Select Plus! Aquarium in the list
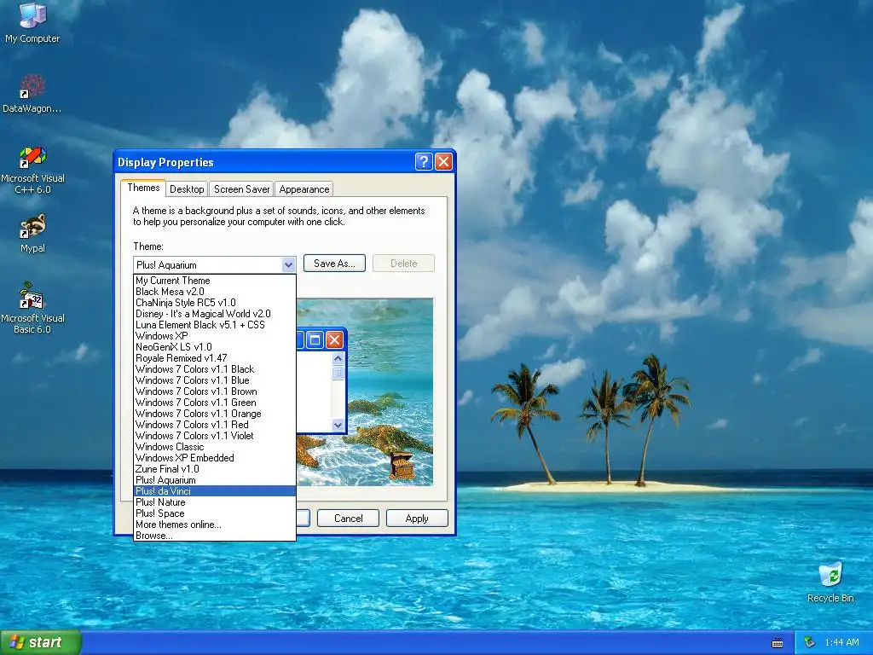Screen dimensions: 873x655 pyautogui.click(x=215, y=480)
